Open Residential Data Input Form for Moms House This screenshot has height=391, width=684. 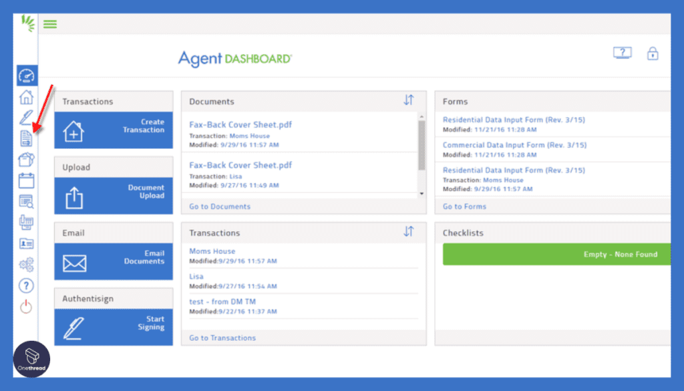[514, 170]
